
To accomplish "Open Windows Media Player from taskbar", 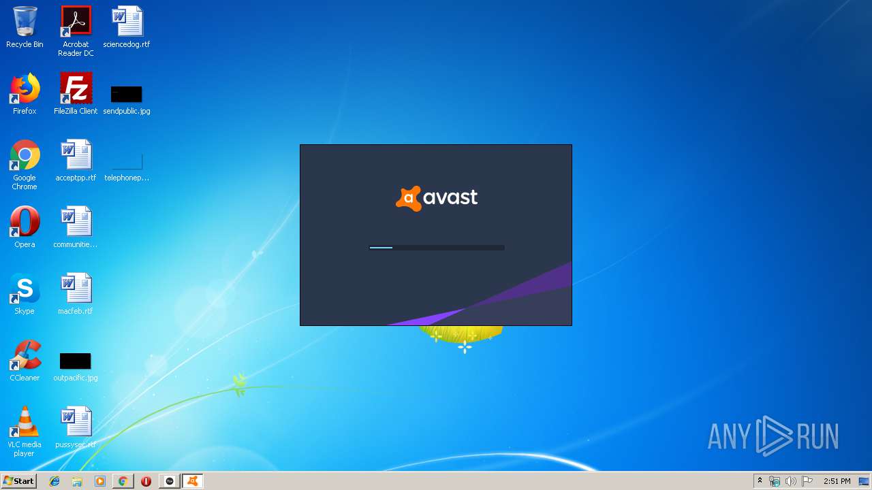I will coord(100,481).
